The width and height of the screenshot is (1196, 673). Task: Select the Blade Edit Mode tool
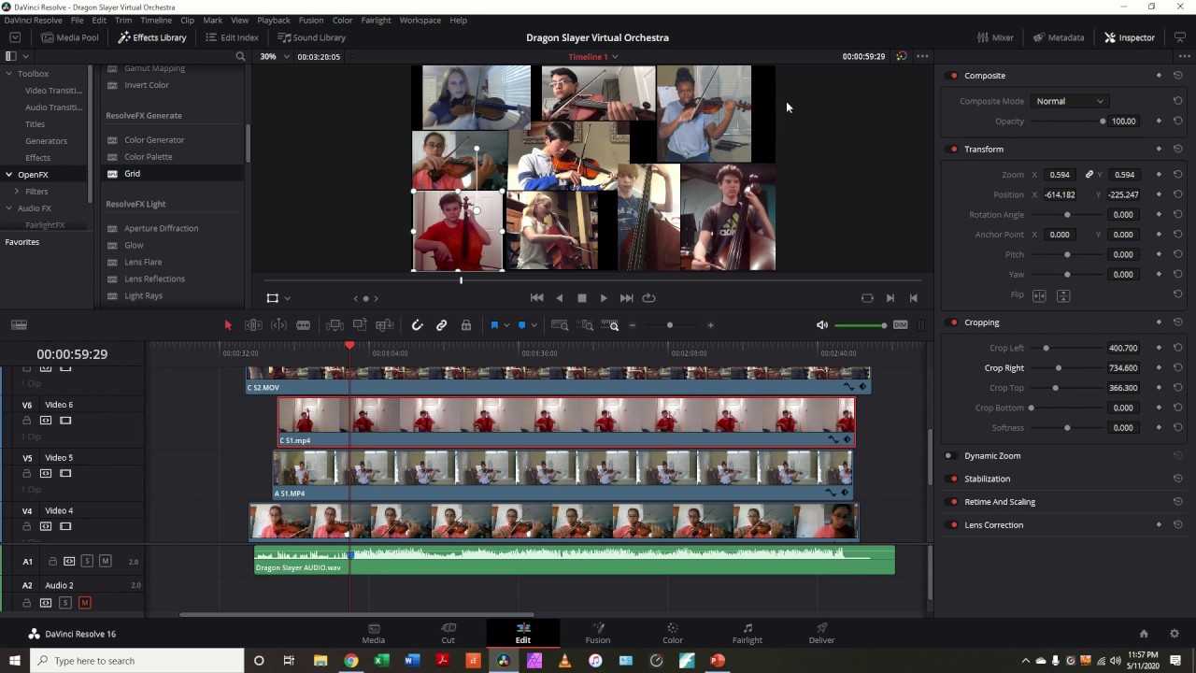coord(304,325)
